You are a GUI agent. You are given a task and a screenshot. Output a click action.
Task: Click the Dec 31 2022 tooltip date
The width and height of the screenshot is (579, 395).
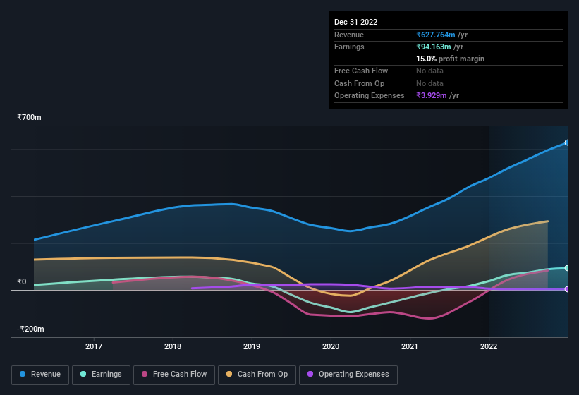tap(355, 22)
